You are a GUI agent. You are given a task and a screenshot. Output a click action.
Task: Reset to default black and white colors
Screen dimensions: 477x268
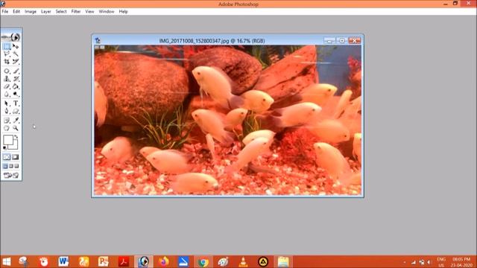[x=4, y=148]
